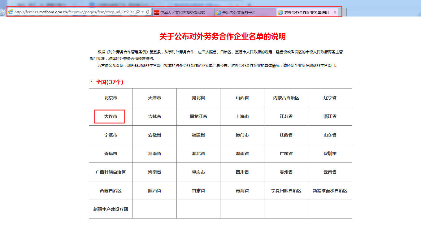Click the browser forward arrow button
Image resolution: width=421 pixels, height=251 pixels.
click(x=2, y=12)
